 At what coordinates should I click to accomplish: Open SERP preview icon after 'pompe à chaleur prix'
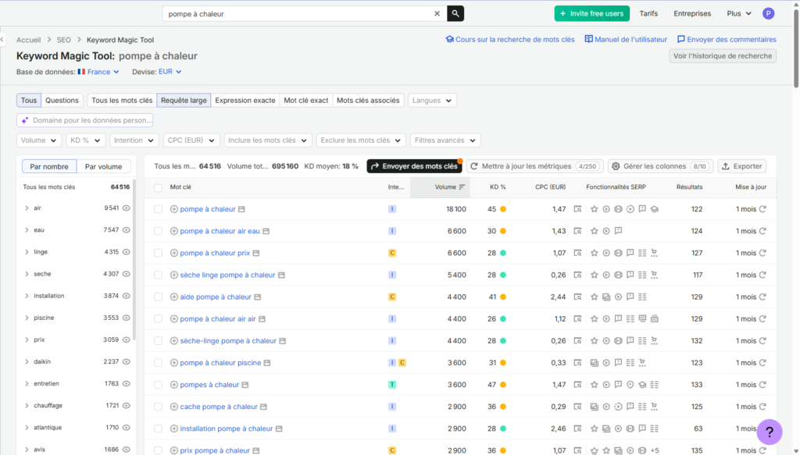256,253
